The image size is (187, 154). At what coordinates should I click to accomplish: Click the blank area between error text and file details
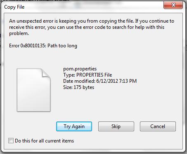[x=94, y=58]
